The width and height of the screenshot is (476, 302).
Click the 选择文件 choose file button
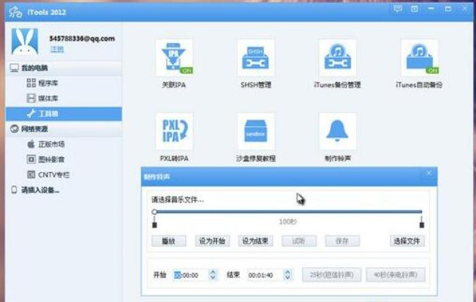tap(407, 241)
